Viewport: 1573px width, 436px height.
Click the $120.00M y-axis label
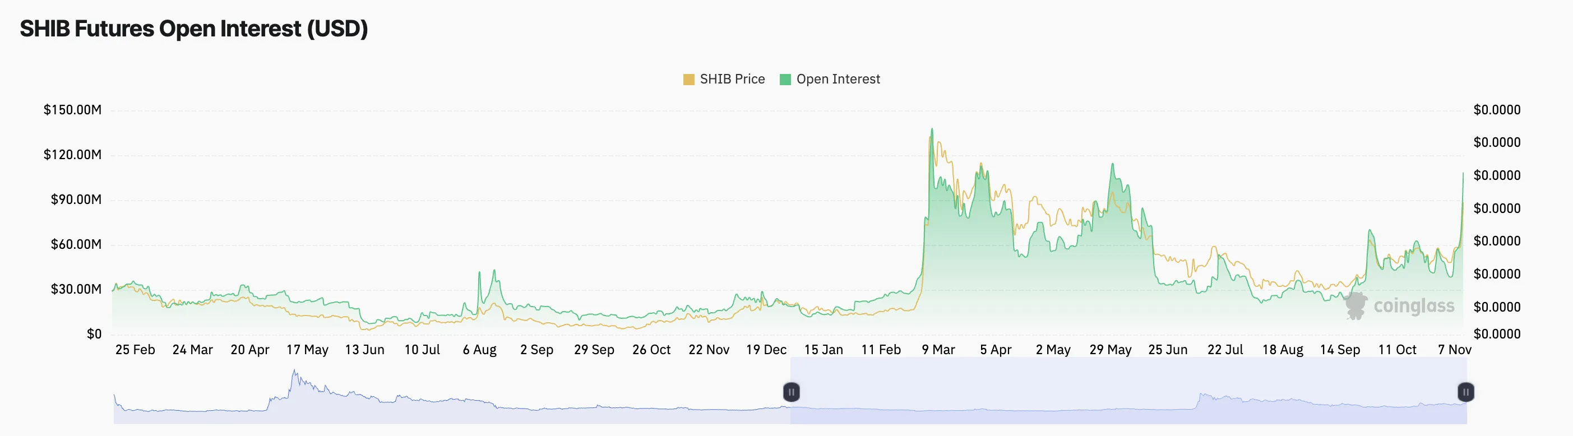[x=73, y=155]
